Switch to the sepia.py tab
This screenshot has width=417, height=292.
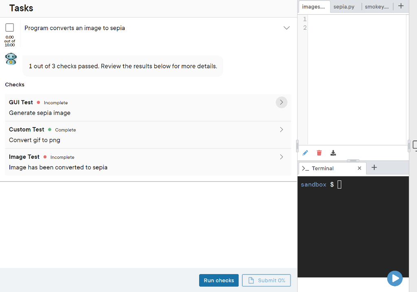345,6
